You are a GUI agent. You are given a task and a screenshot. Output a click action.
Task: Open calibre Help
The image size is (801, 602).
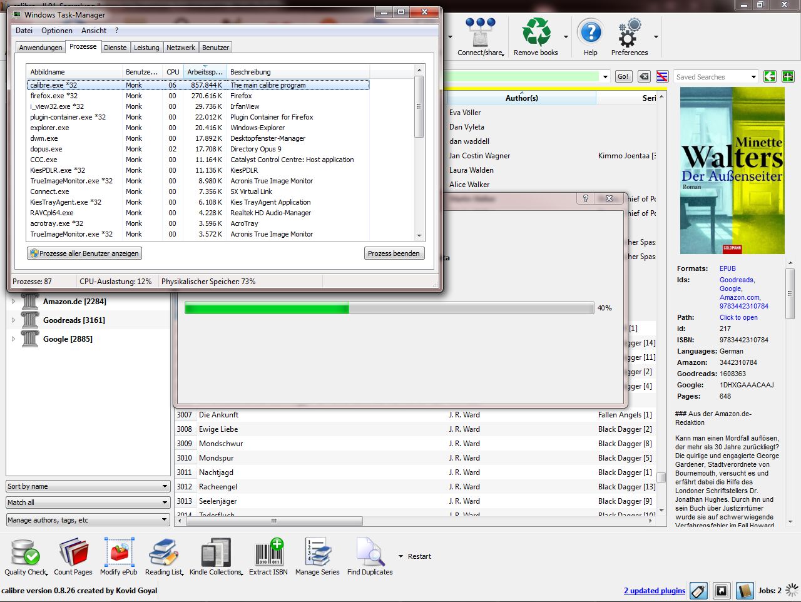point(590,36)
